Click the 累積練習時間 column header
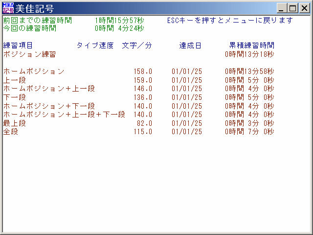The width and height of the screenshot is (313, 235). (x=252, y=46)
